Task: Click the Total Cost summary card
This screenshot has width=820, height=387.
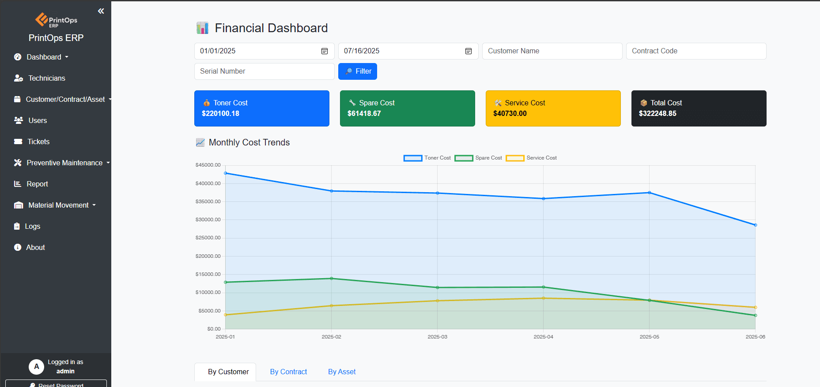Action: tap(699, 108)
